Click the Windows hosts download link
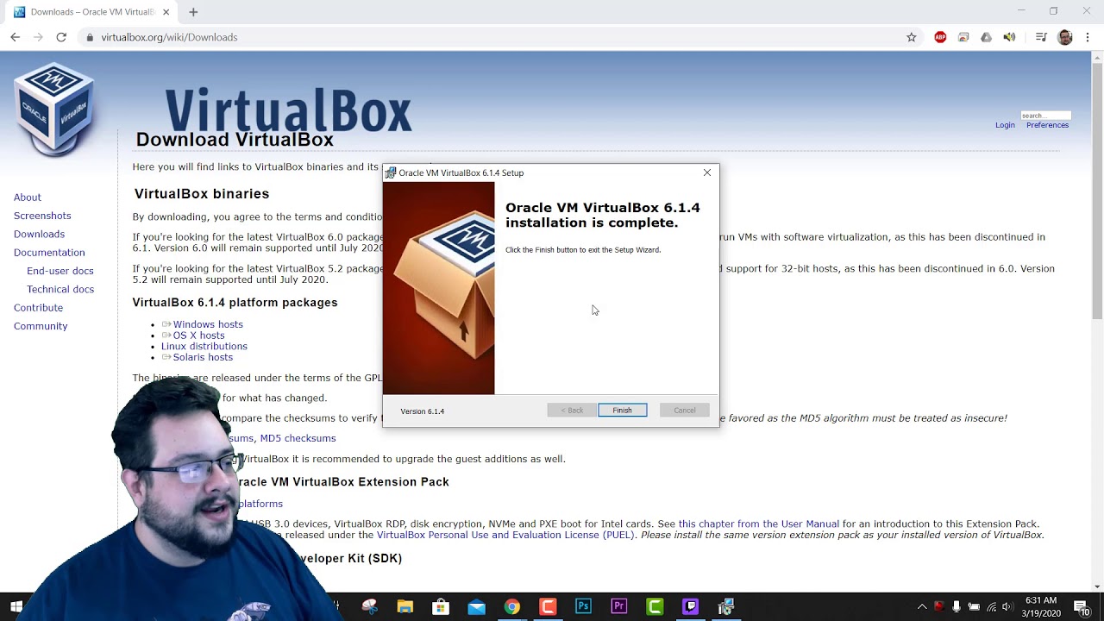The width and height of the screenshot is (1104, 621). pyautogui.click(x=208, y=324)
